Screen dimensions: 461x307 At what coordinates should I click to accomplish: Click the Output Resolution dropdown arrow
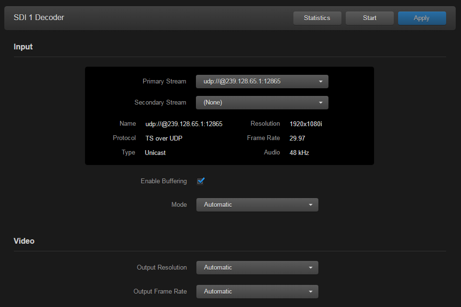click(x=311, y=267)
